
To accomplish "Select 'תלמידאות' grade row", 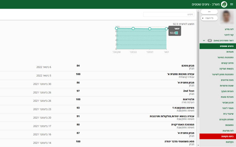I will coord(98,101).
